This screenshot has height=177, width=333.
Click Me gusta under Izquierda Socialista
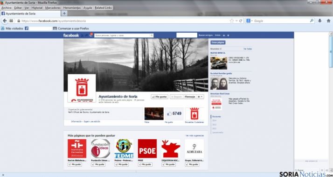(x=168, y=165)
